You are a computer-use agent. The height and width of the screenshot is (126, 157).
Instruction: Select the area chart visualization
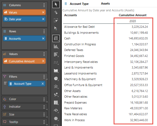point(56,70)
